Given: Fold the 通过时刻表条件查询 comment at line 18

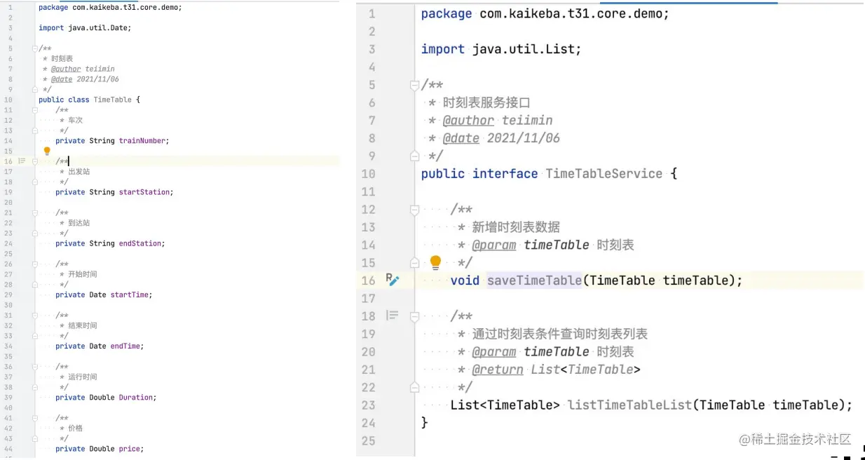Looking at the screenshot, I should point(414,316).
